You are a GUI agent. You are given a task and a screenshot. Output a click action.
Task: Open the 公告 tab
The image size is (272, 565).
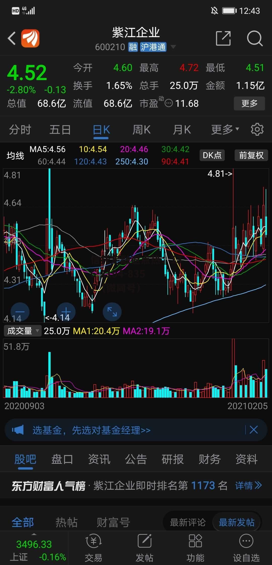click(x=136, y=459)
